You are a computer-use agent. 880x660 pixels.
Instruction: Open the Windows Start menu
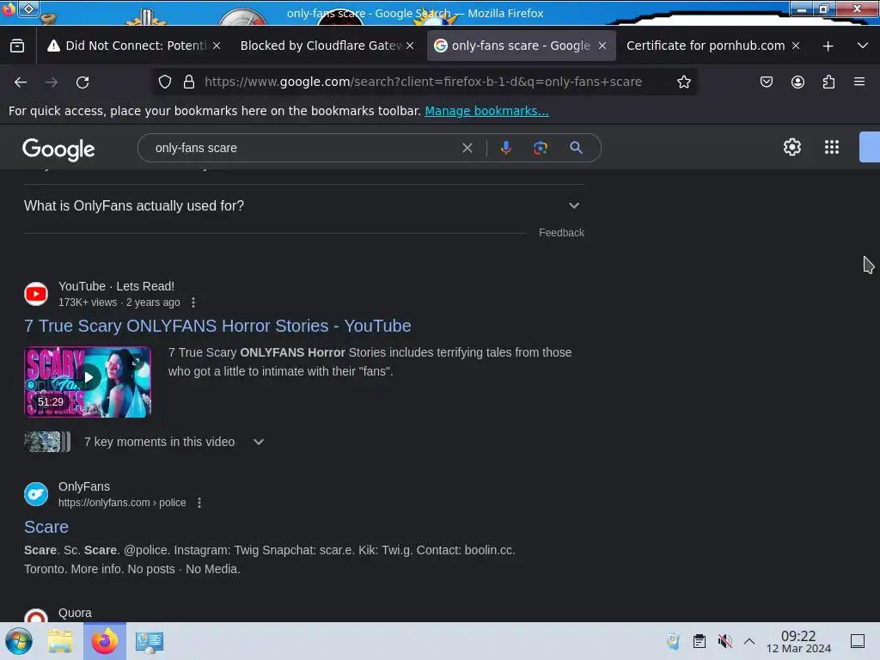point(19,641)
